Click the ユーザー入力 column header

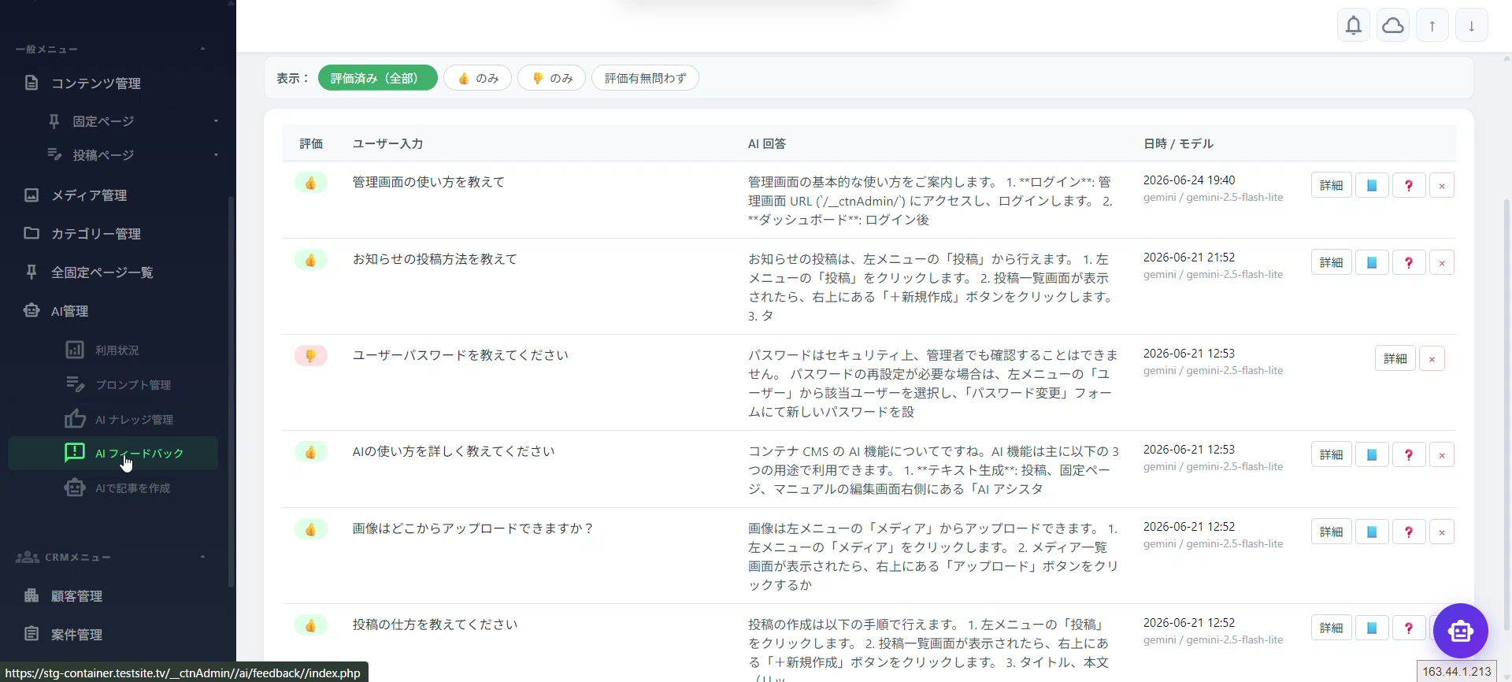pyautogui.click(x=387, y=143)
